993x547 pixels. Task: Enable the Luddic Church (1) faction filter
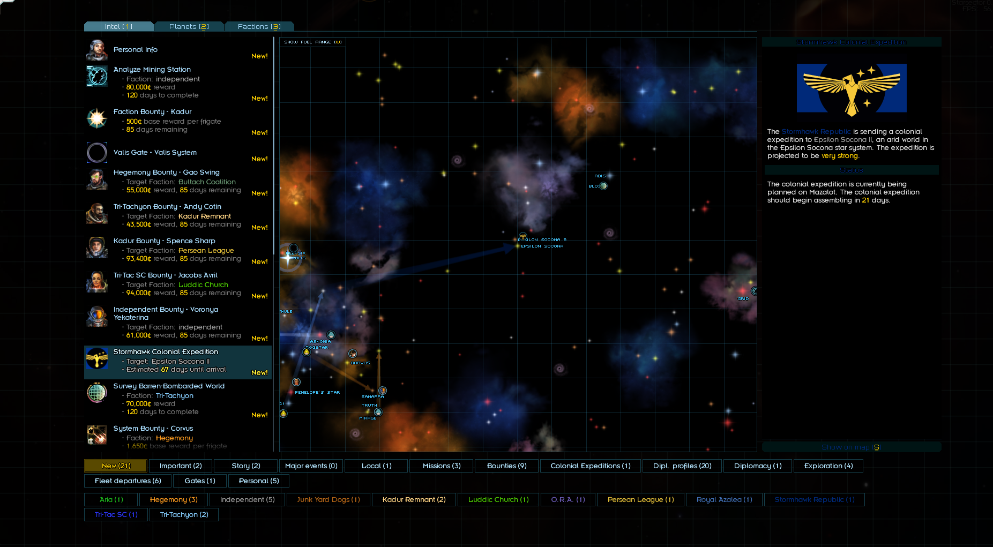click(498, 500)
